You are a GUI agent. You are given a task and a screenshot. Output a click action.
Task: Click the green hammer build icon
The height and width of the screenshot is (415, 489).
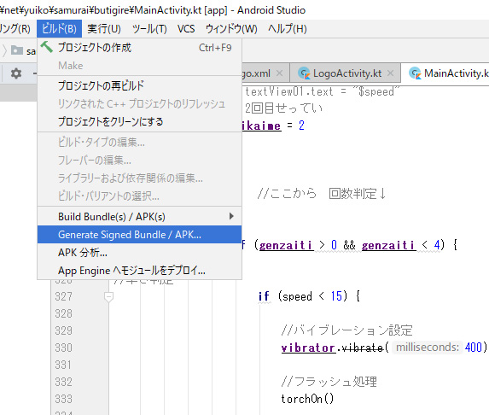coord(47,47)
